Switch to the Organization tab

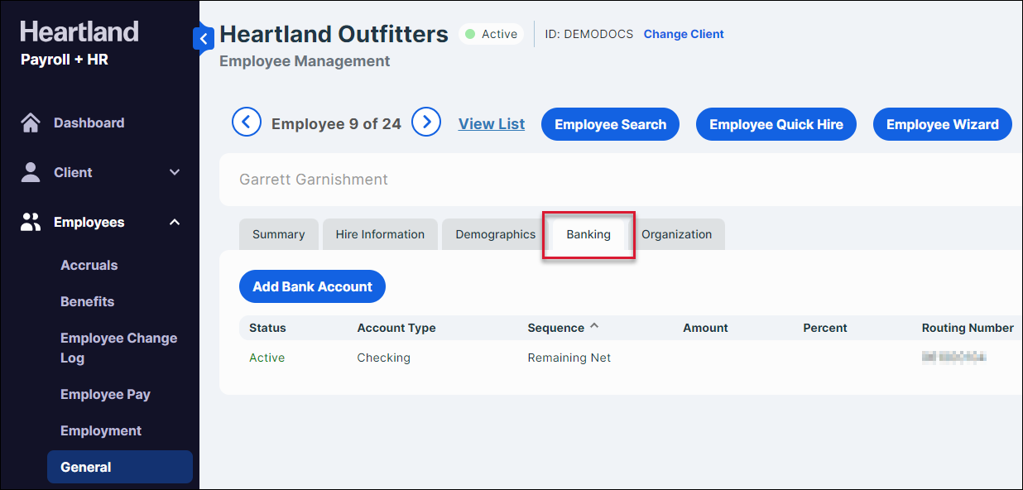pos(676,234)
